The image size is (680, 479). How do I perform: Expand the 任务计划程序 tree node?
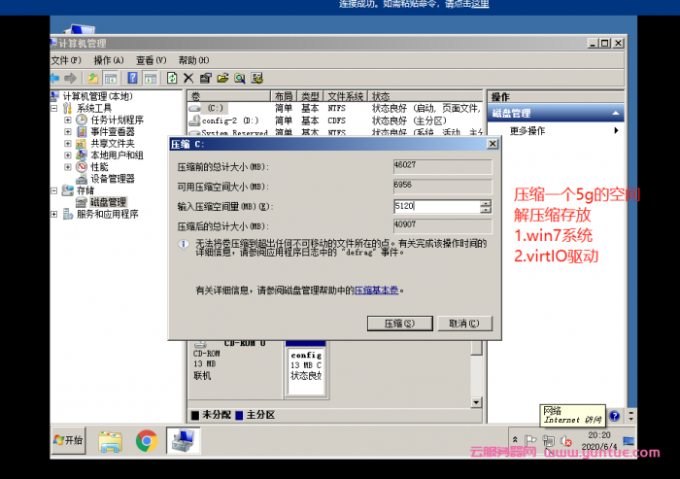pyautogui.click(x=67, y=120)
